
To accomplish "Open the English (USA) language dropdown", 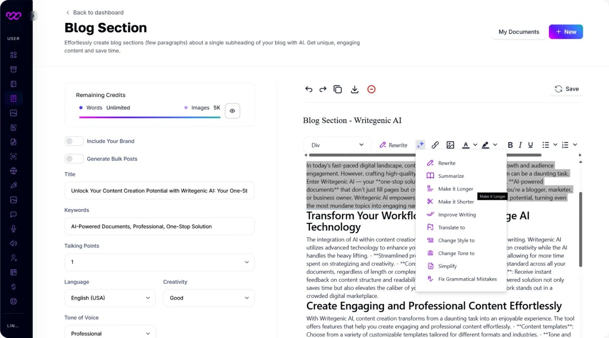I will point(110,298).
